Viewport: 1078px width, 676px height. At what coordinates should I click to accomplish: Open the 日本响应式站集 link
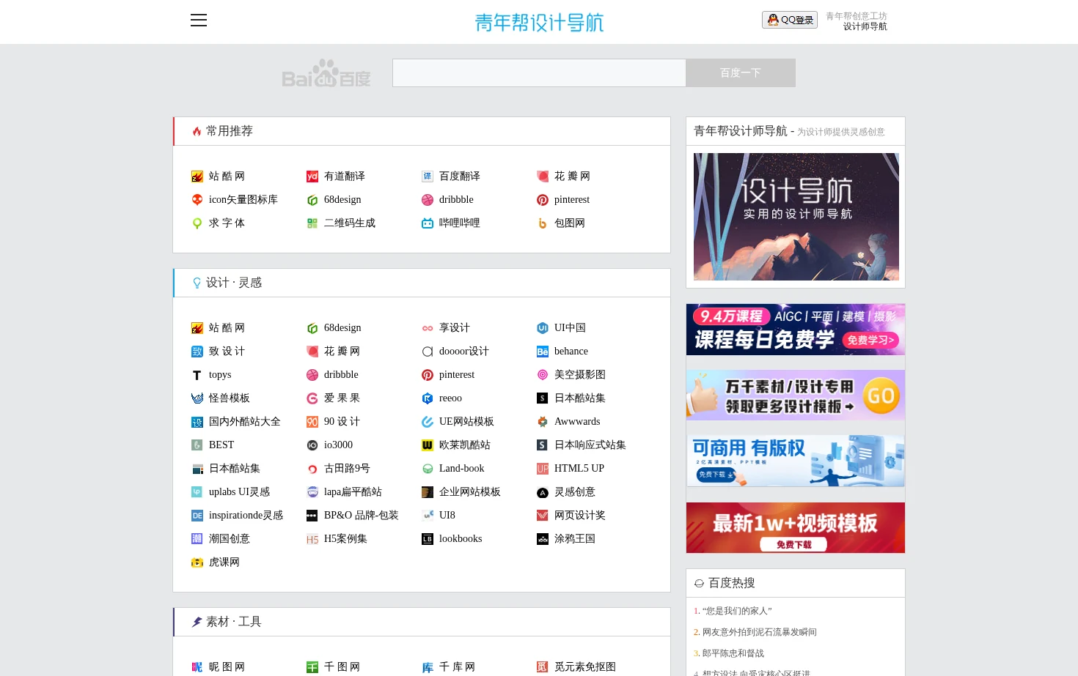coord(590,445)
